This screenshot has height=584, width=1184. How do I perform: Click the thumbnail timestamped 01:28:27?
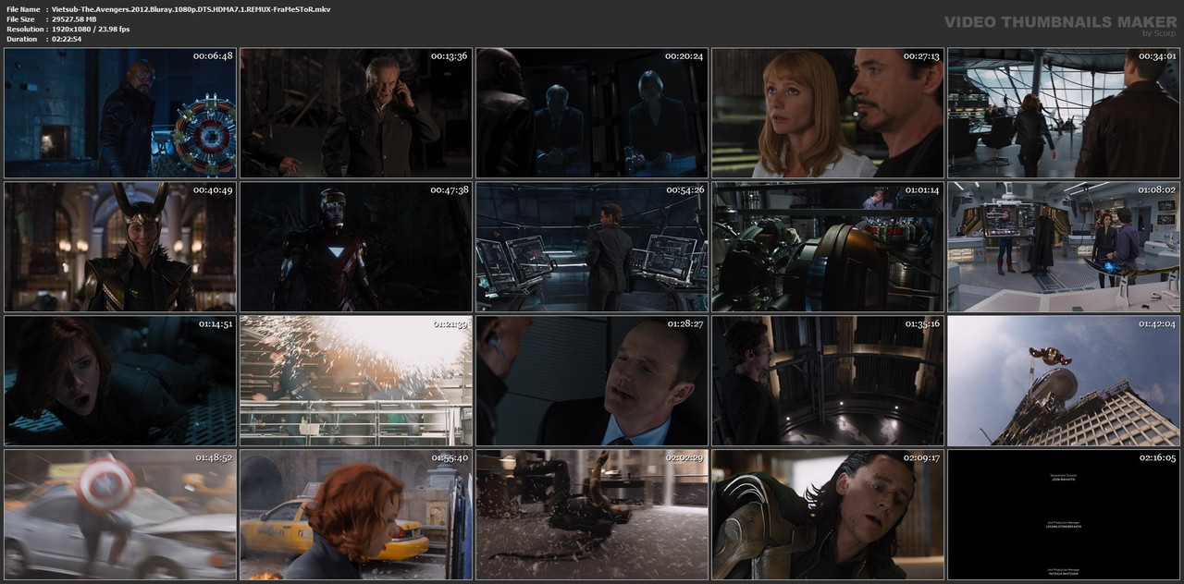coord(592,381)
